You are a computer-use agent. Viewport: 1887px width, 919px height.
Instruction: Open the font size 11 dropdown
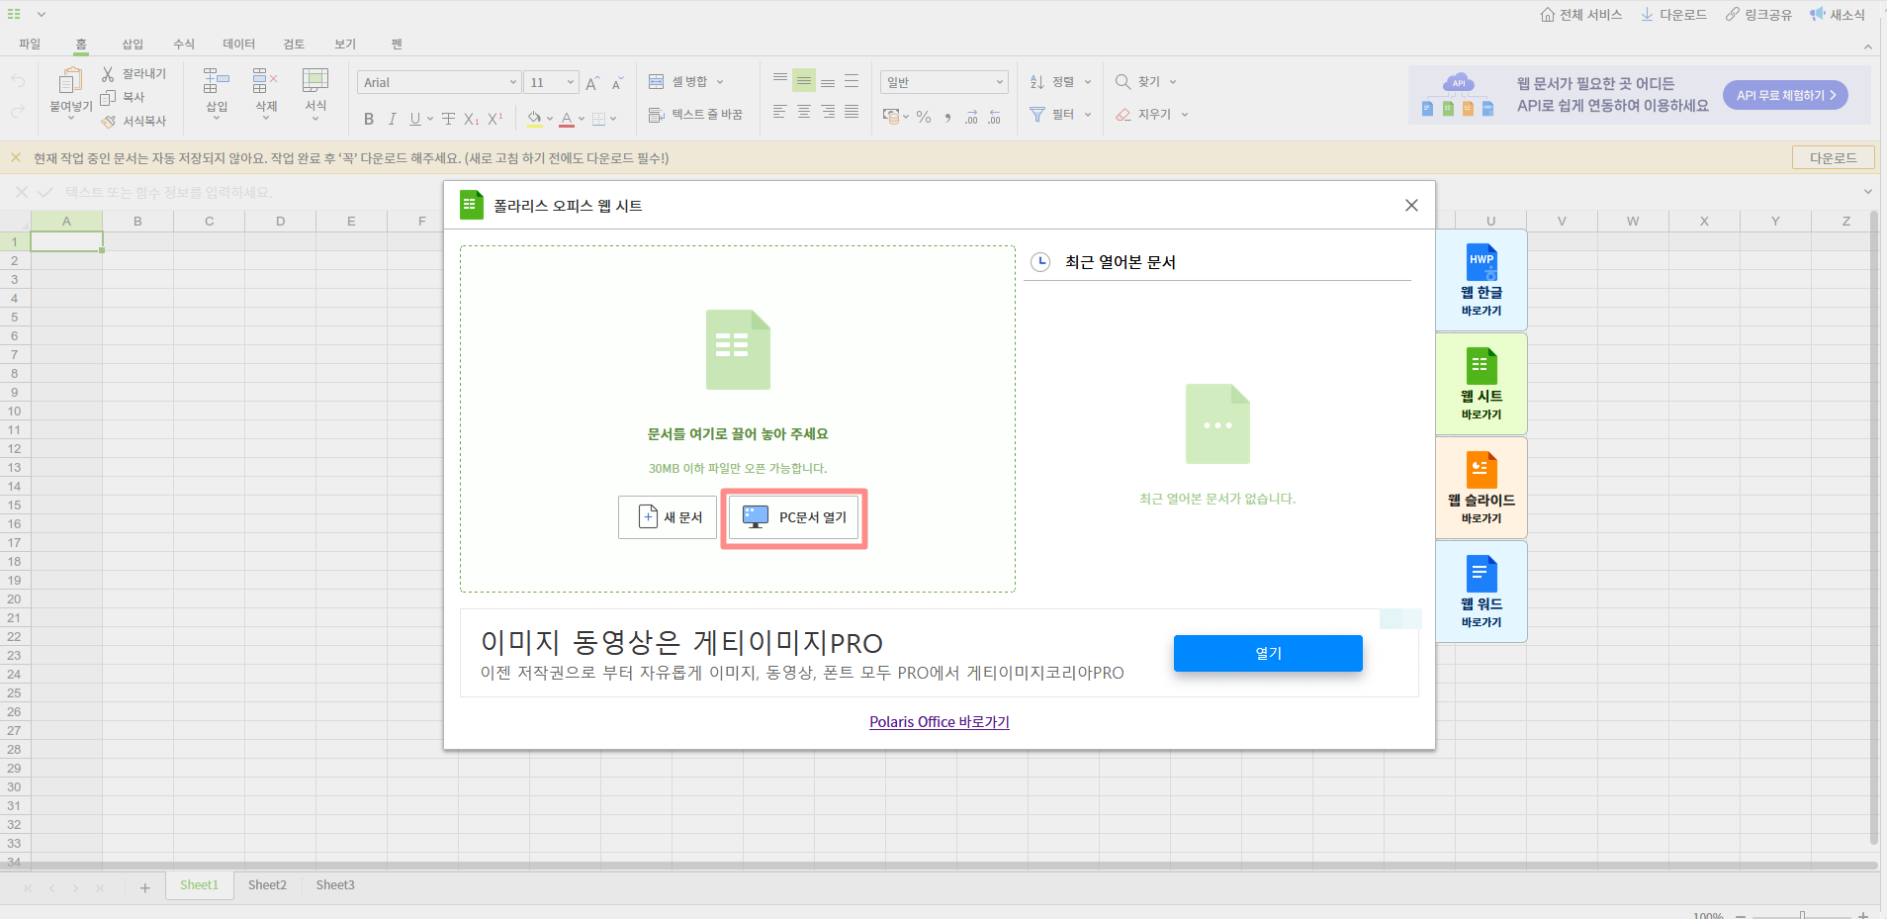tap(551, 83)
